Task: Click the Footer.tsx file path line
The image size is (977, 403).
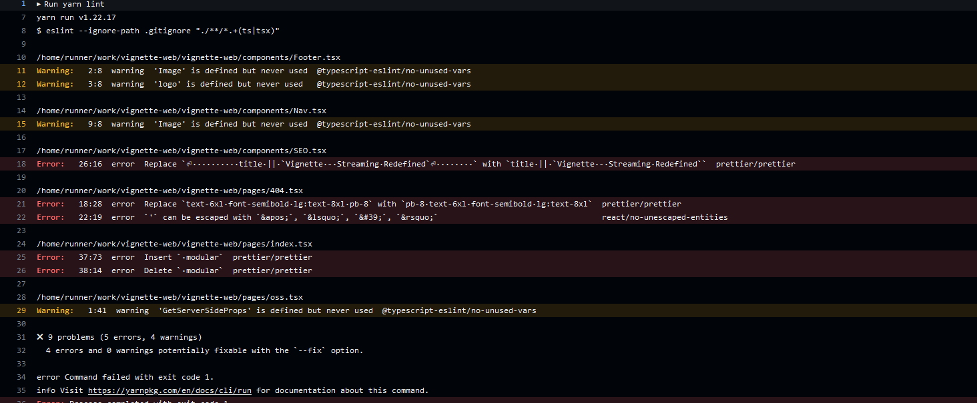Action: pos(189,57)
